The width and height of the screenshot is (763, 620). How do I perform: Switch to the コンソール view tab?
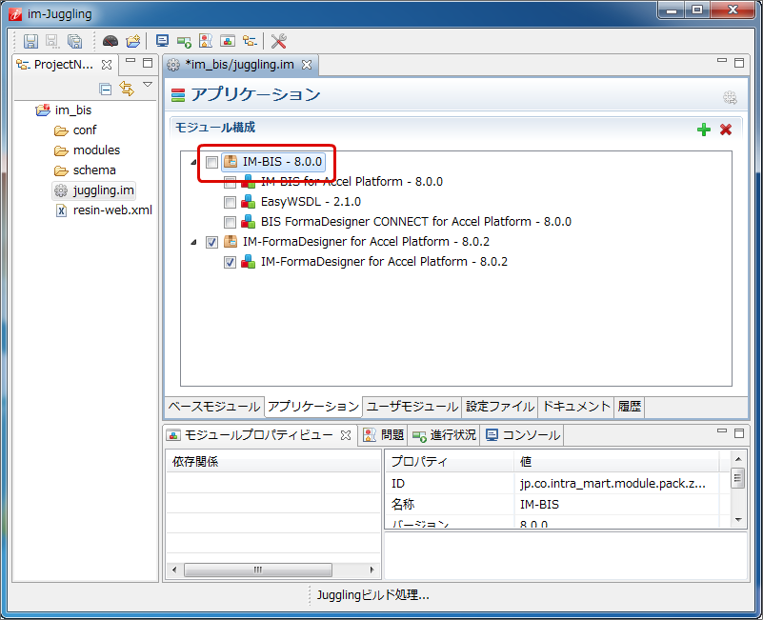tap(523, 435)
